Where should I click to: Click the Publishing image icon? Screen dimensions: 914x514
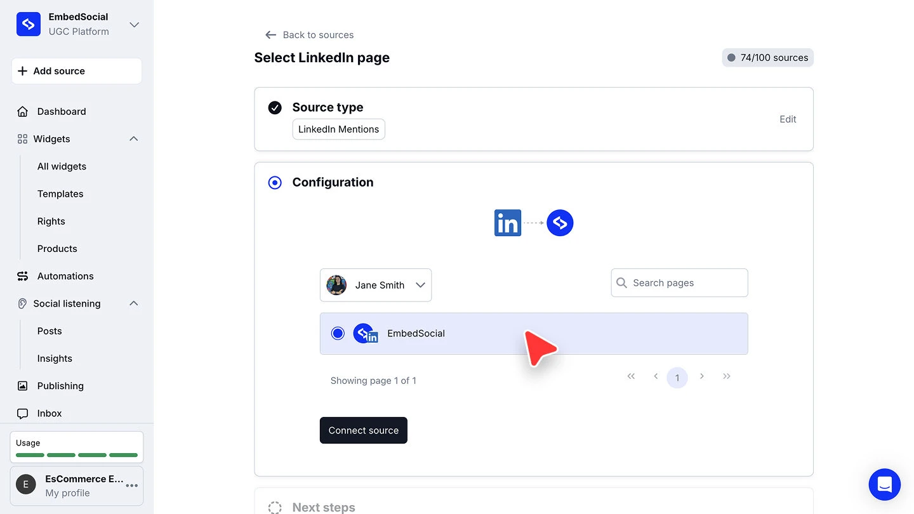(x=23, y=386)
